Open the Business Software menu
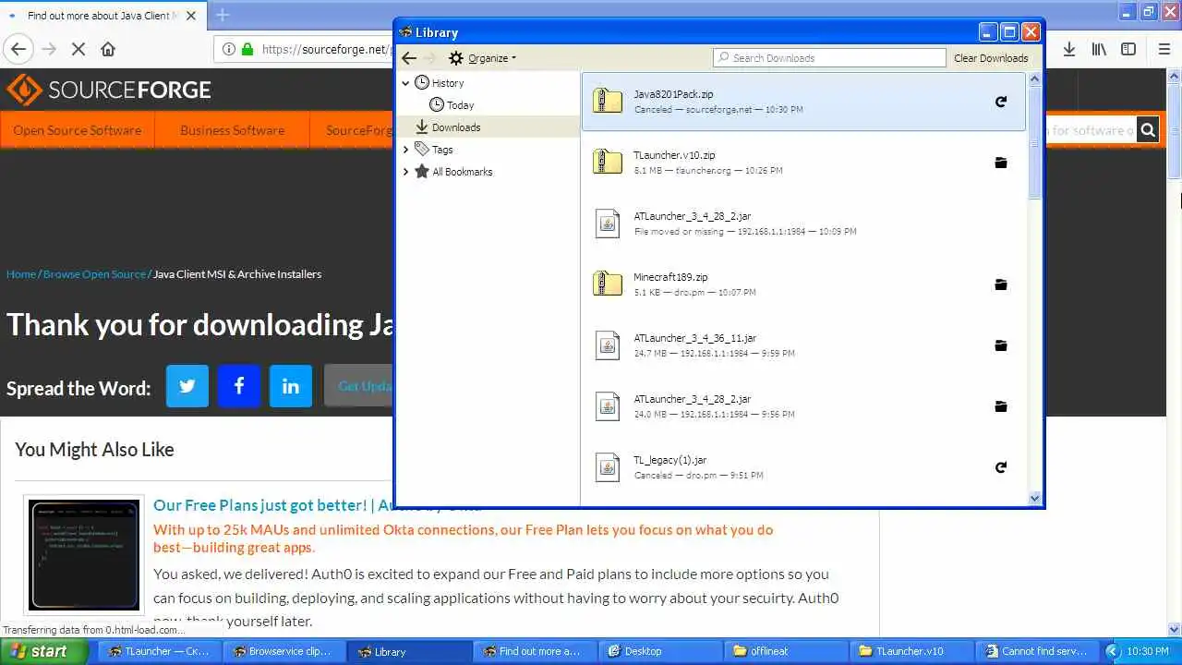The height and width of the screenshot is (665, 1182). 232,130
